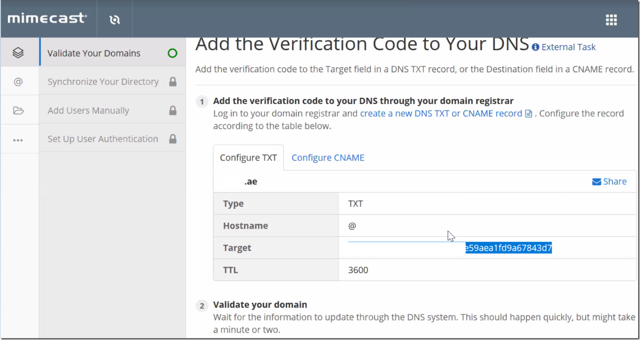Click the info icon beside External Task
Viewport: 640px width, 340px height.
[x=536, y=47]
